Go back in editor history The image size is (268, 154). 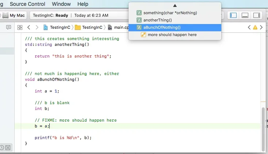pyautogui.click(x=29, y=27)
